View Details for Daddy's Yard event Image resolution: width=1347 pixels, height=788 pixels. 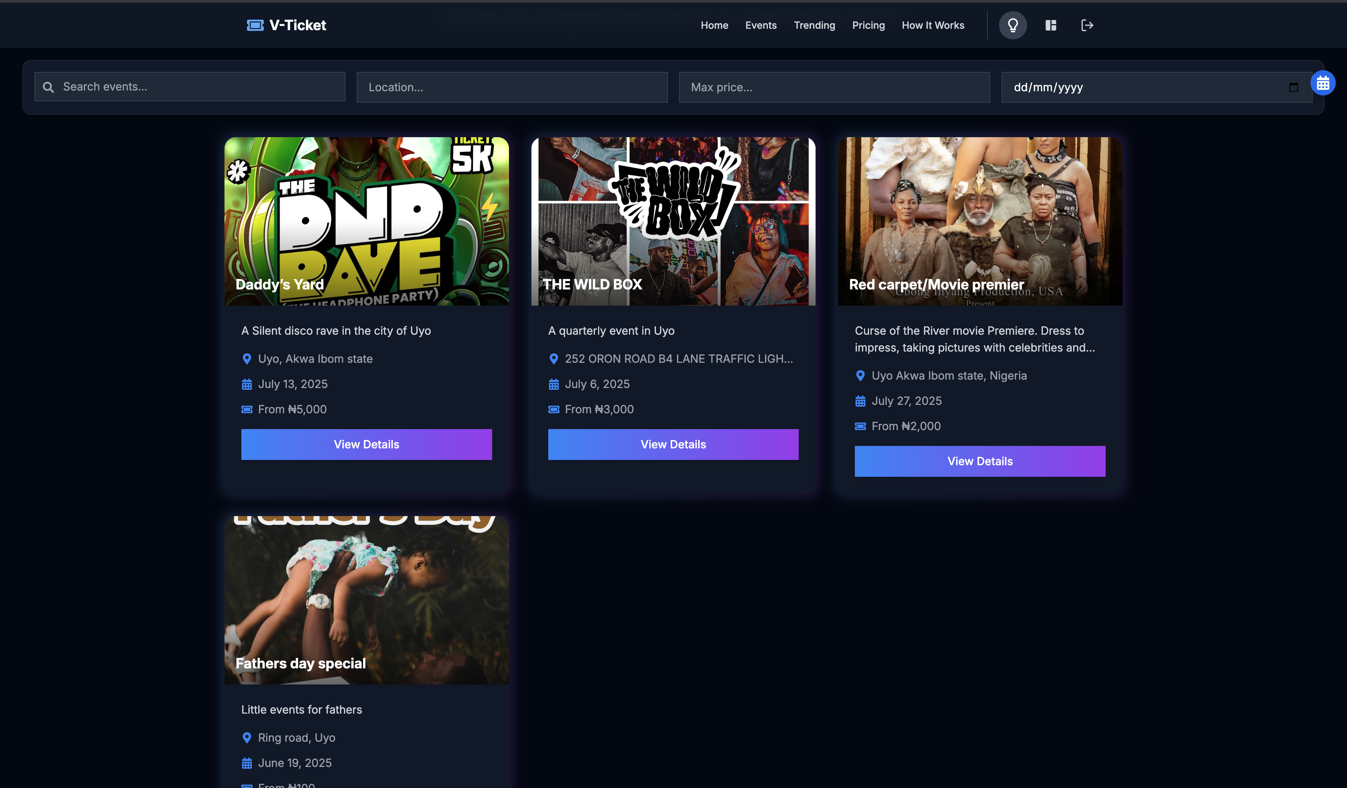point(366,444)
